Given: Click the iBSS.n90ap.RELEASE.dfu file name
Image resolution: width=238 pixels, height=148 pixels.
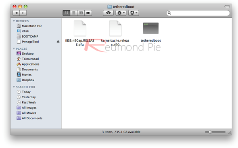Looking at the screenshot, I should (80, 42).
